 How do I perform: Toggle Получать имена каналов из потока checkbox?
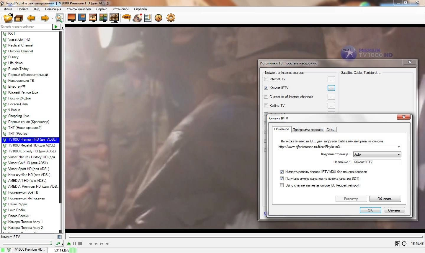point(282,179)
